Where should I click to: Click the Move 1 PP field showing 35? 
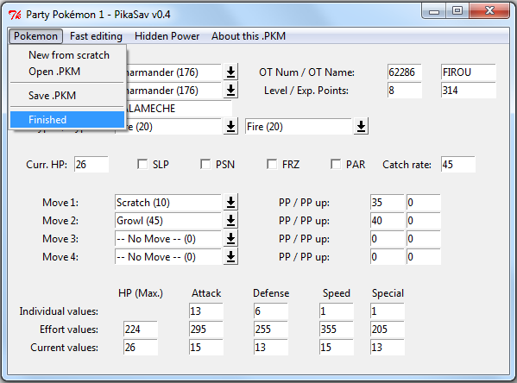coord(387,203)
